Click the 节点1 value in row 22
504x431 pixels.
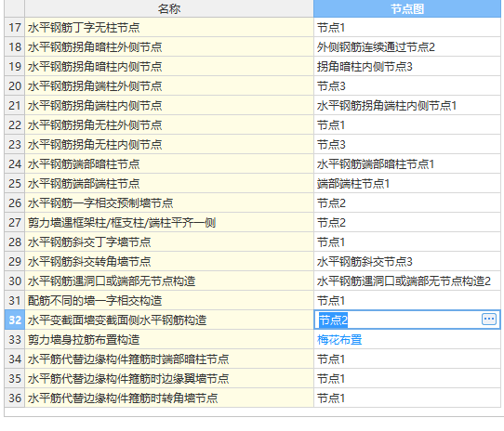point(407,124)
